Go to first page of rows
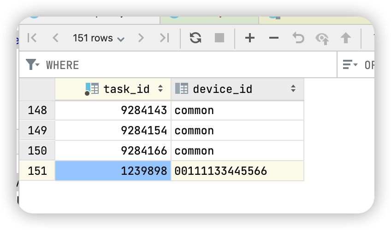Image resolution: width=391 pixels, height=230 pixels. tap(32, 38)
